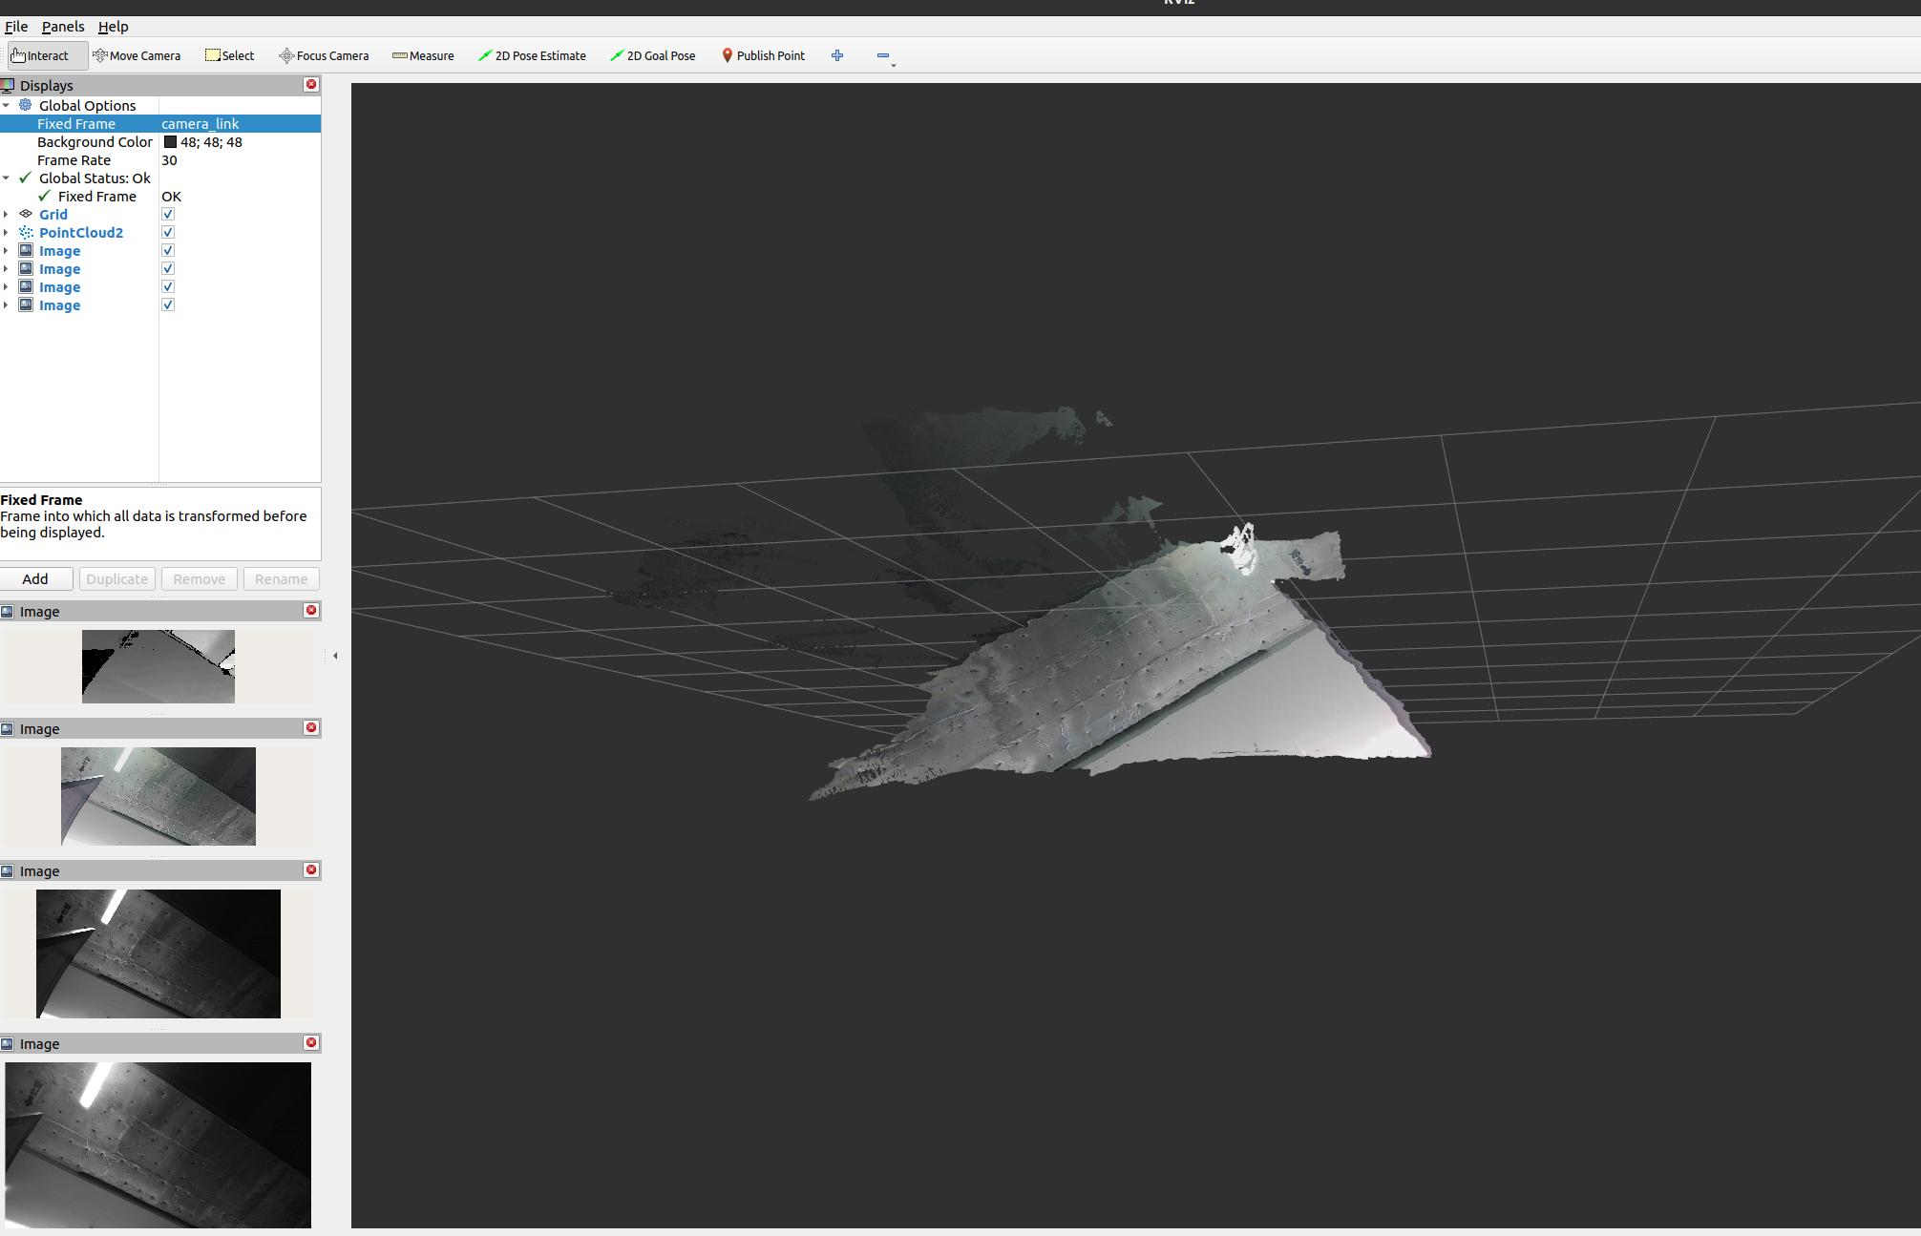This screenshot has width=1921, height=1236.
Task: Uncheck the PointCloud2 display
Action: pyautogui.click(x=168, y=232)
